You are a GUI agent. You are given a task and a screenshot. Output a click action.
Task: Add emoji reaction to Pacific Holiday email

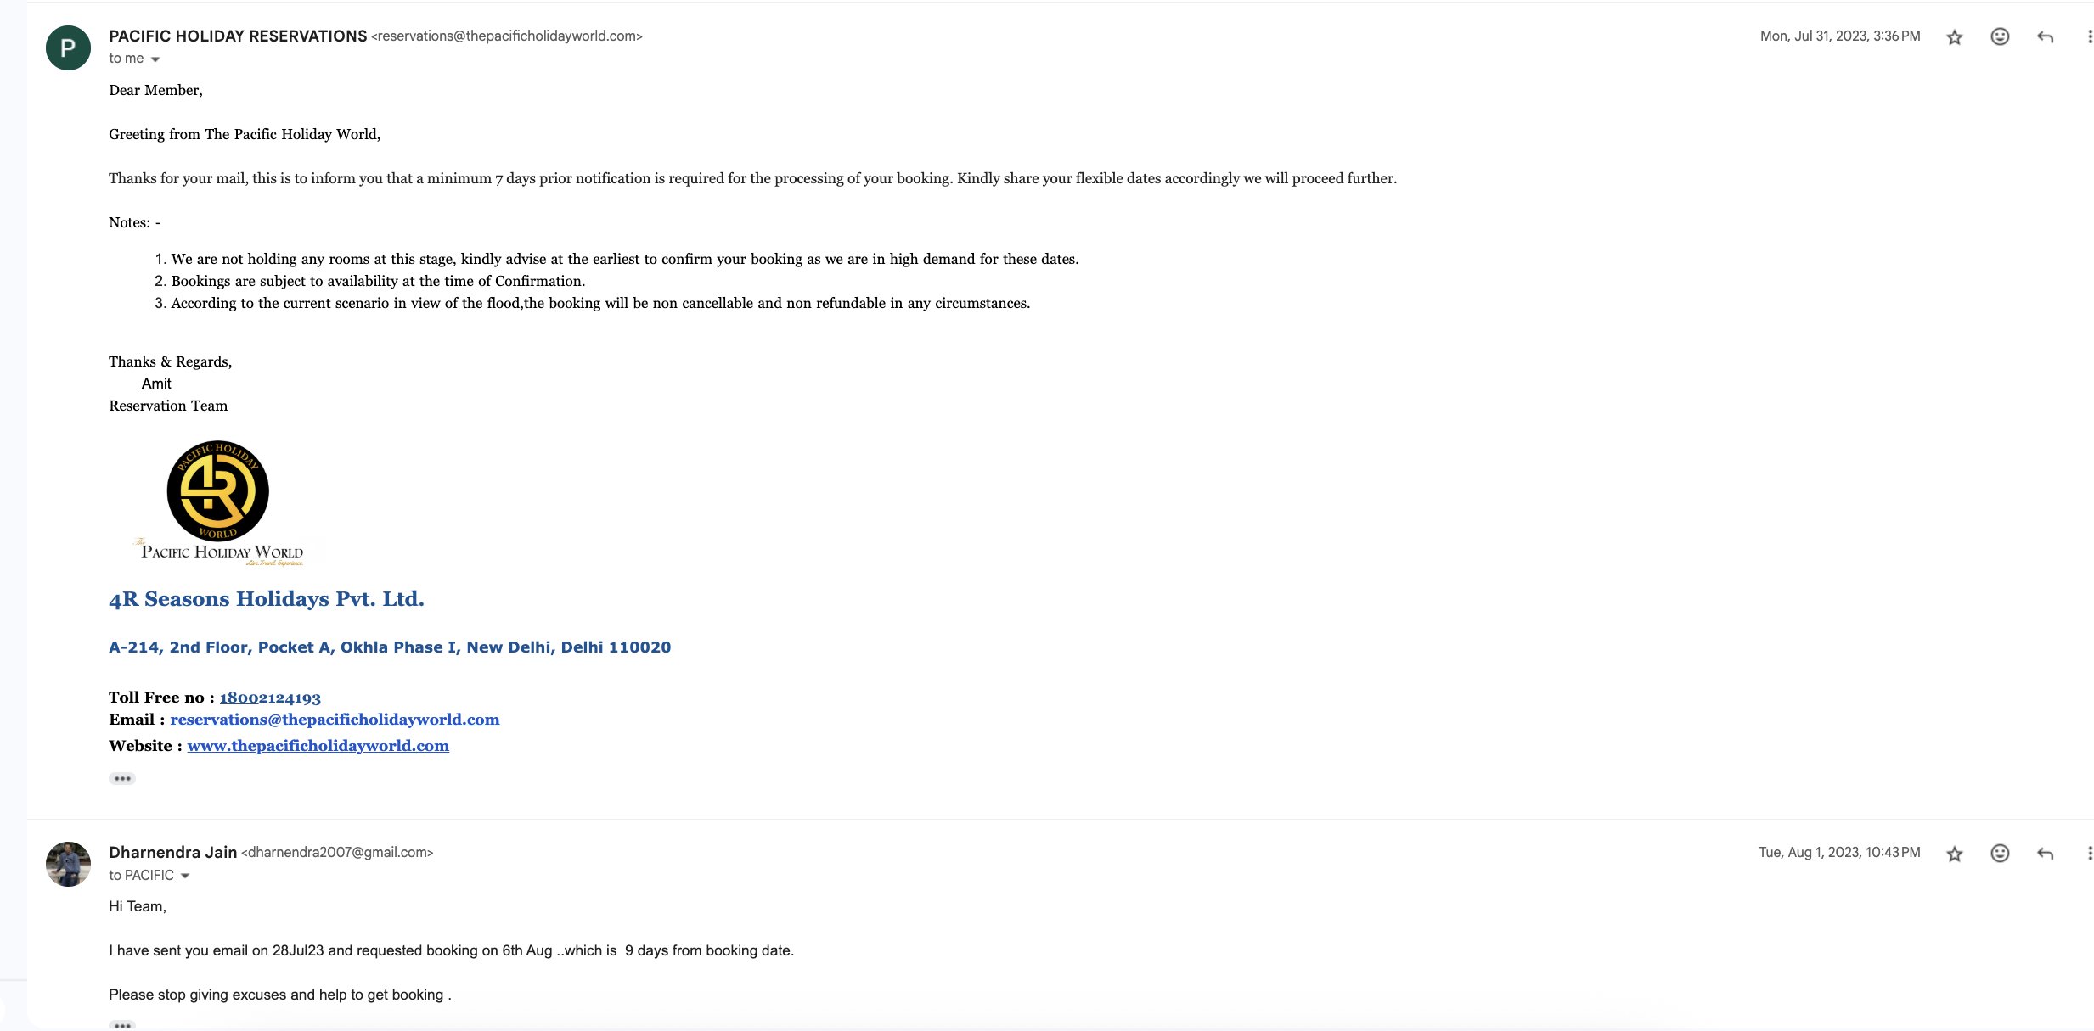coord(2000,36)
